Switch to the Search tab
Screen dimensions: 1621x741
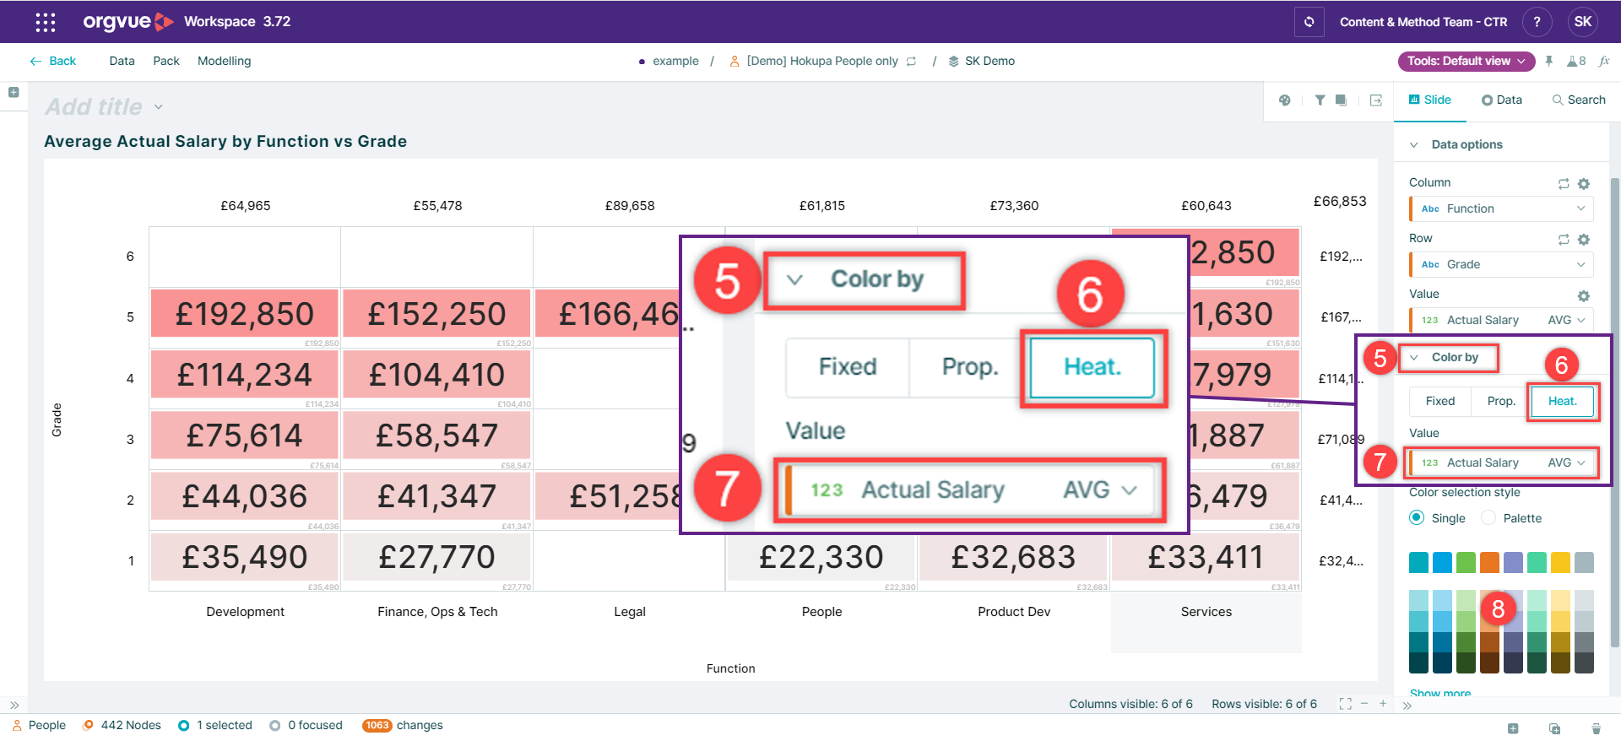1579,100
